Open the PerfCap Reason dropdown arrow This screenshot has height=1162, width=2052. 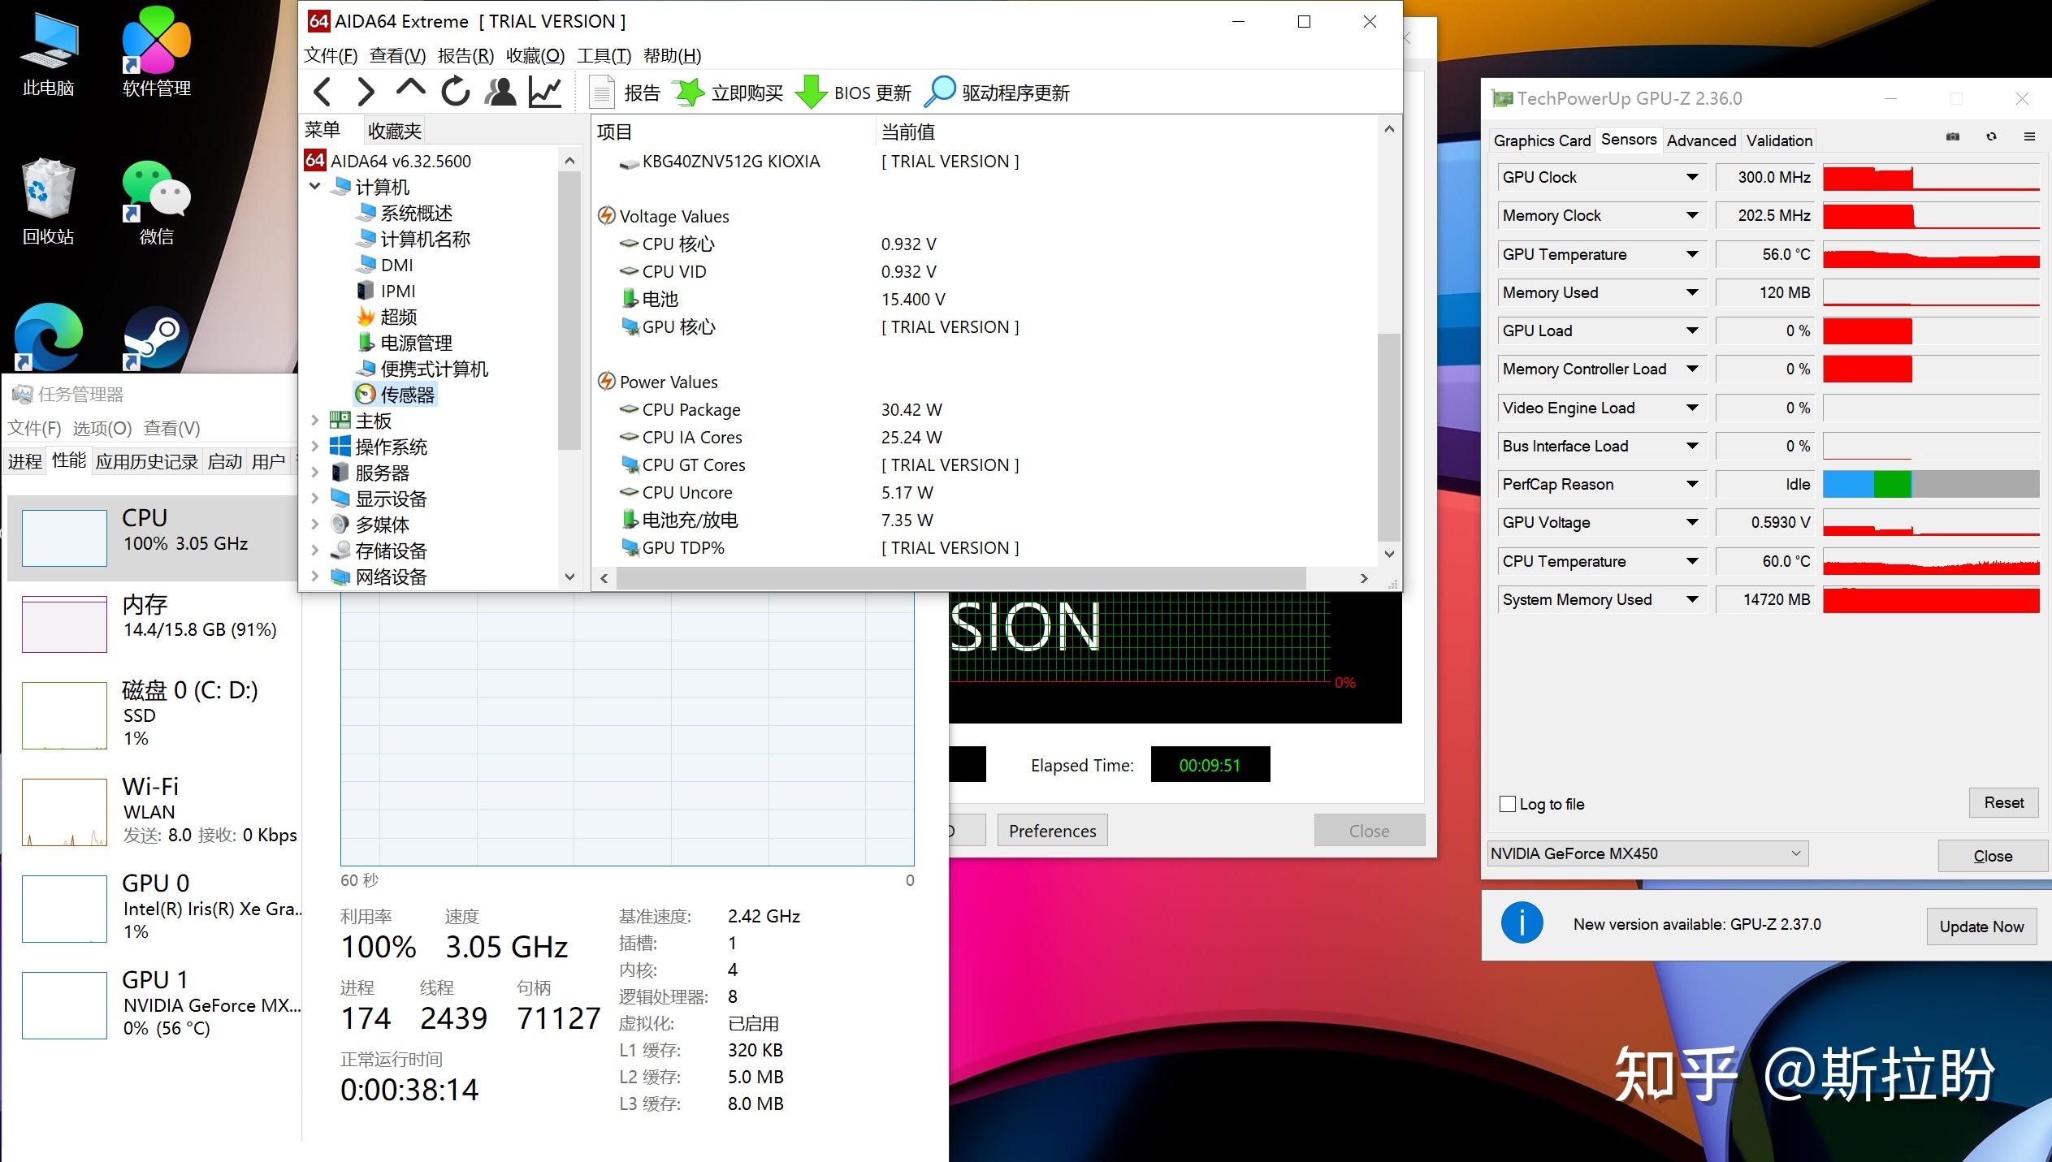(x=1692, y=484)
